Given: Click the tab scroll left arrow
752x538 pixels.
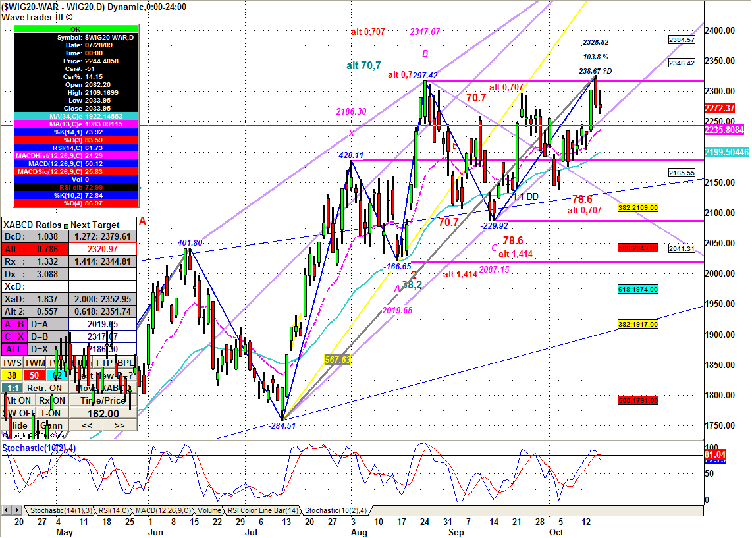Looking at the screenshot, I should [x=6, y=510].
